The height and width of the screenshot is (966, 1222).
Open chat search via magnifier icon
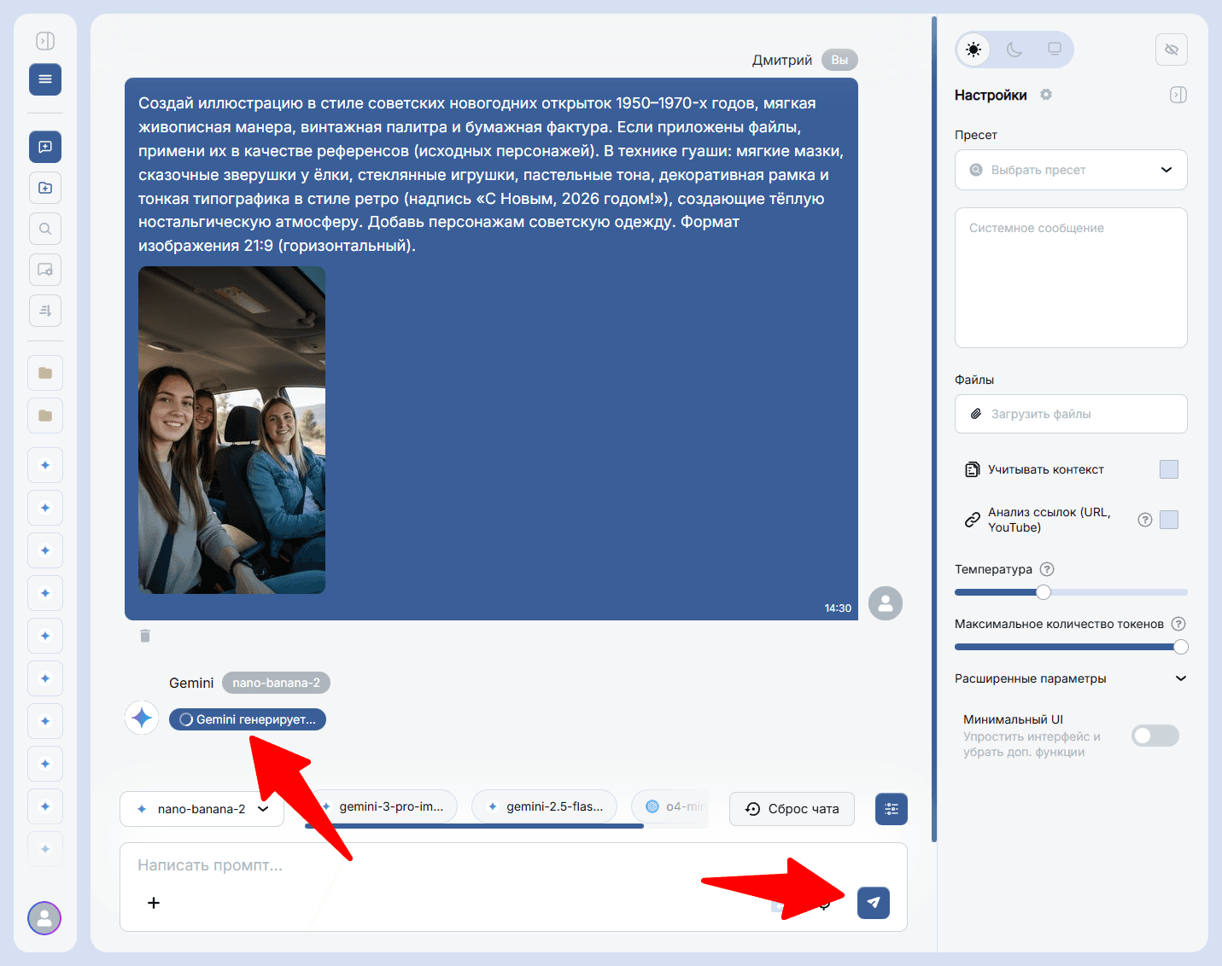coord(44,228)
